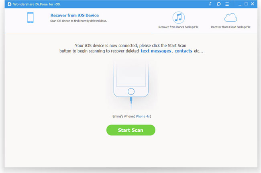Viewport: 261px width, 173px height.
Task: Click 'Scan iOS device to find recently deleted data.'
Action: click(x=79, y=21)
